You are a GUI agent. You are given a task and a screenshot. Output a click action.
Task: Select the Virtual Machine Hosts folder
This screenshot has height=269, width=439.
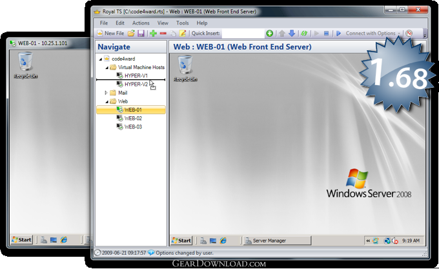[141, 67]
